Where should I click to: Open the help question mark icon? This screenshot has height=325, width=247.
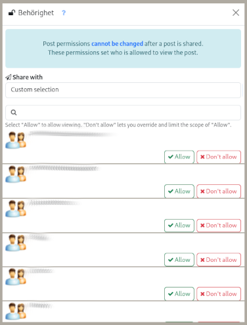coord(64,13)
